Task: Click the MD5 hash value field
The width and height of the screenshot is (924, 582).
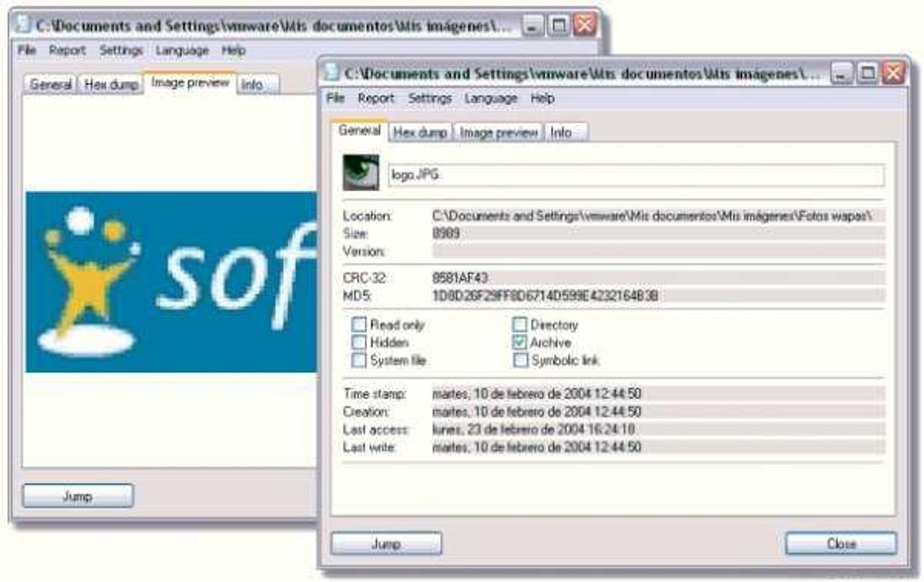Action: click(x=659, y=295)
